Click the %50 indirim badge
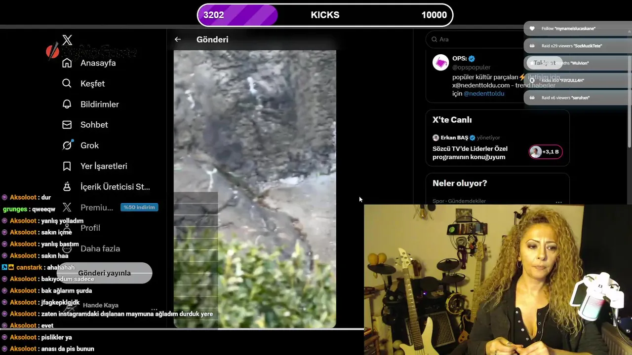This screenshot has width=632, height=355. [x=139, y=207]
